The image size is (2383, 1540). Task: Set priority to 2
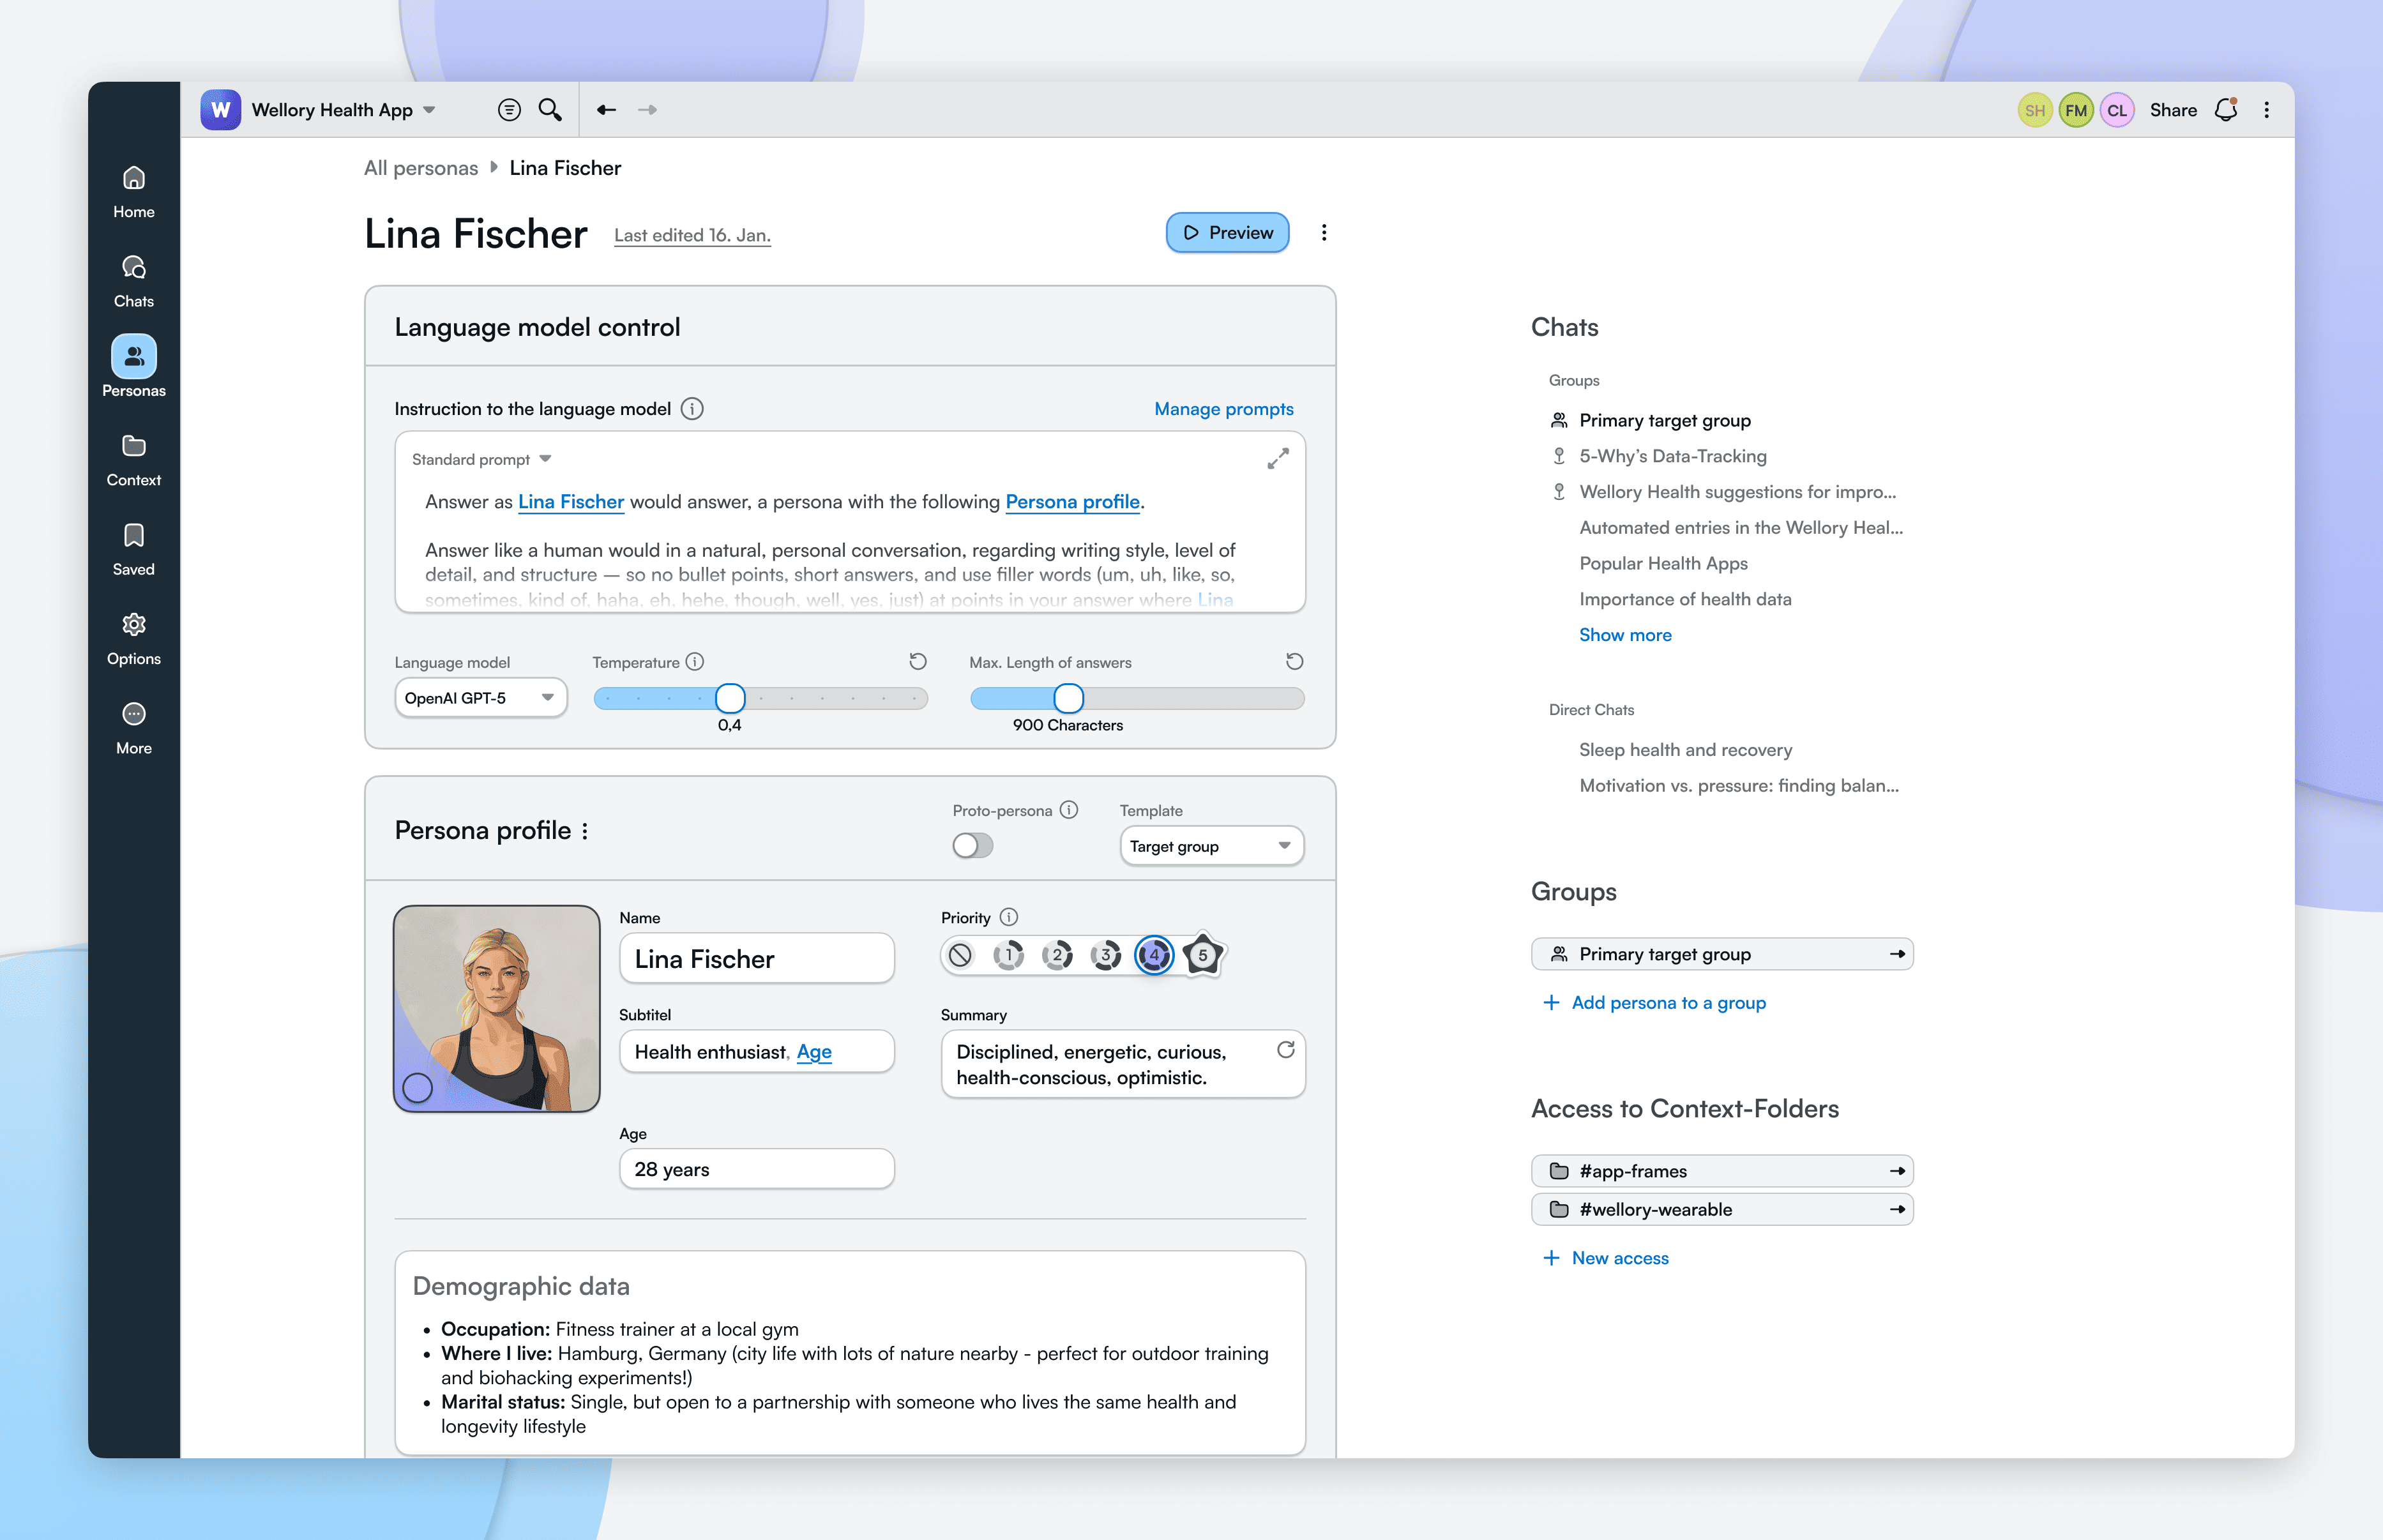coord(1057,956)
